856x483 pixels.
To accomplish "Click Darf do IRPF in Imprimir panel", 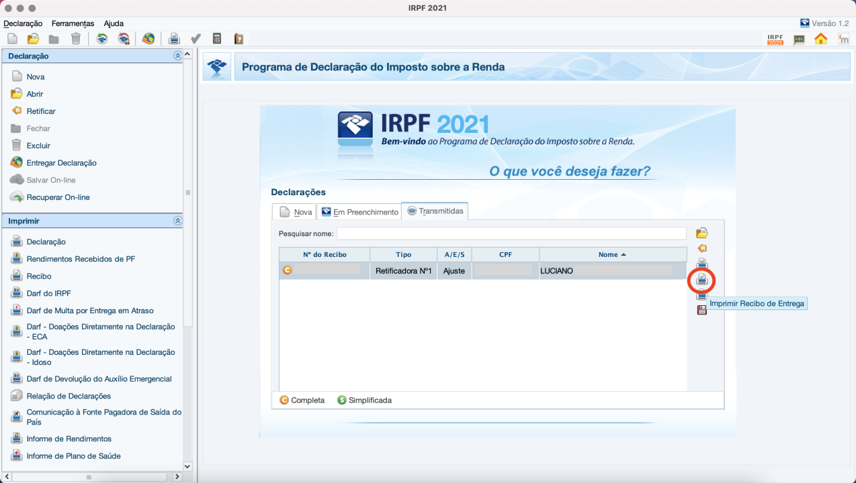I will (x=48, y=293).
